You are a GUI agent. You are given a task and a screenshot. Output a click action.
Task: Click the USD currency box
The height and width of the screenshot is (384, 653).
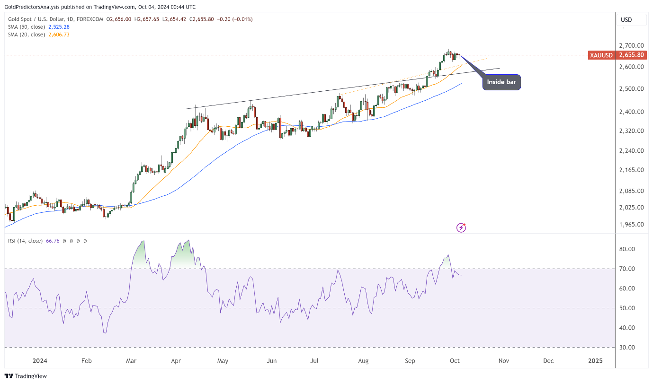click(x=626, y=20)
